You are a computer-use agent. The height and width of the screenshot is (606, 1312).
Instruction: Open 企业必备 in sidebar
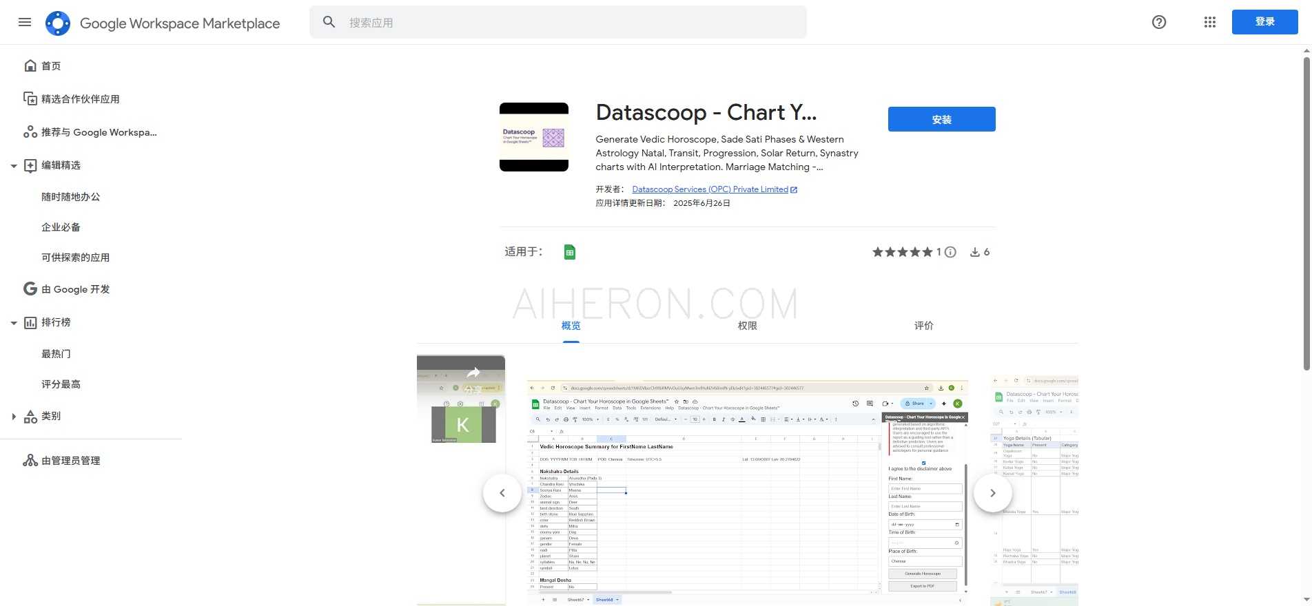point(61,227)
